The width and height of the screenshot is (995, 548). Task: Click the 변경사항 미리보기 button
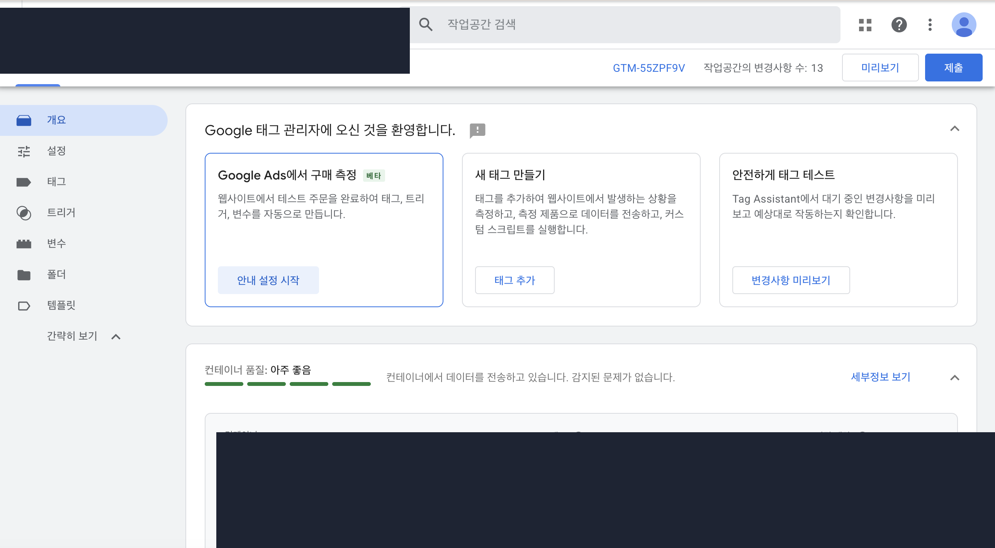[x=791, y=280]
